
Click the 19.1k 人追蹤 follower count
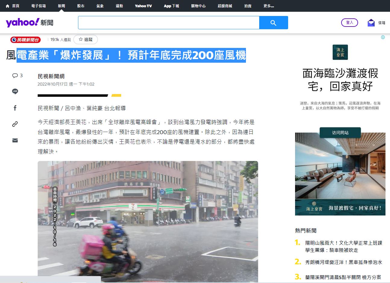(x=61, y=39)
